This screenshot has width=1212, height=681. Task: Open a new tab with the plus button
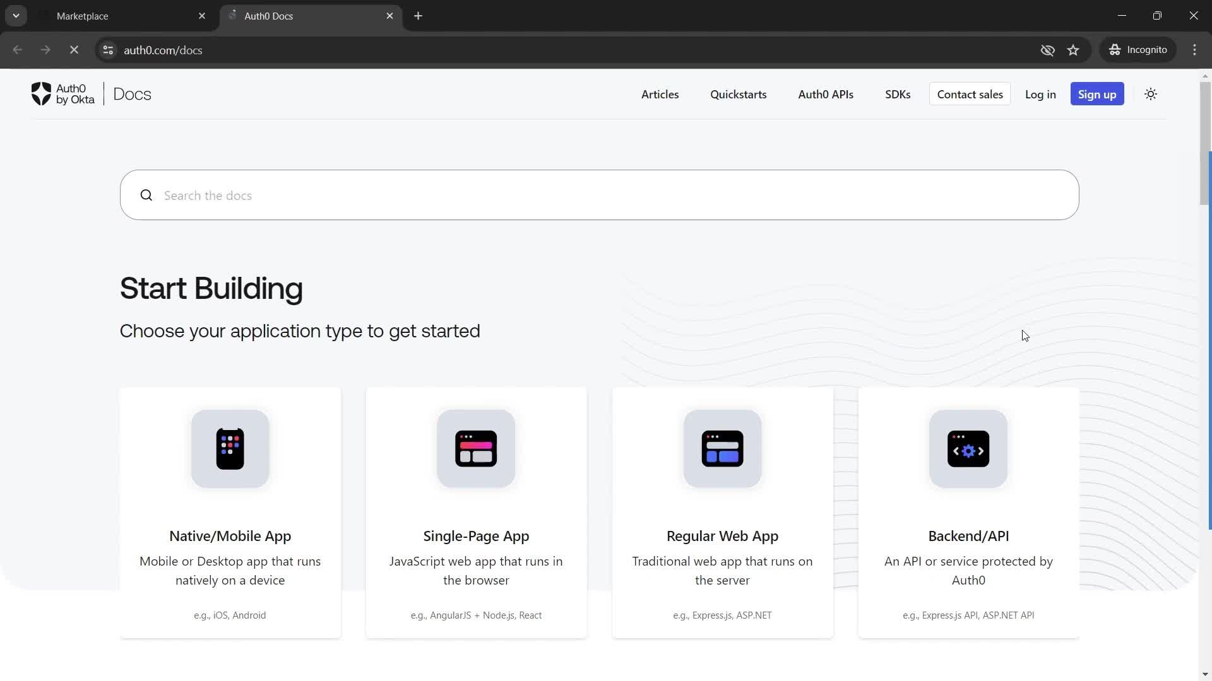(418, 16)
